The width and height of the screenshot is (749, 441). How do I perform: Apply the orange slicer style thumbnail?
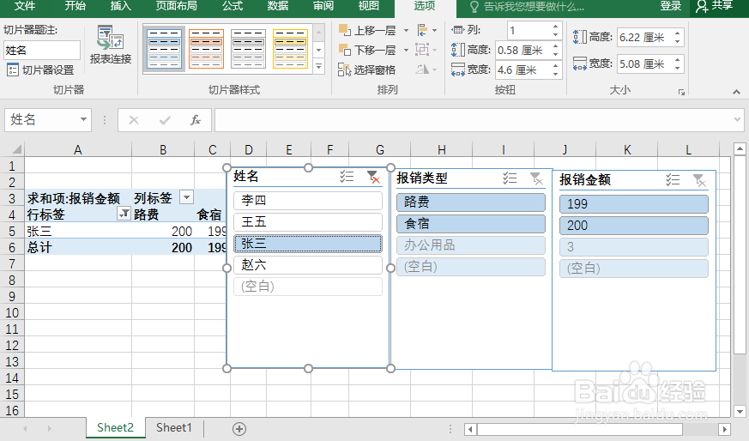(x=206, y=49)
